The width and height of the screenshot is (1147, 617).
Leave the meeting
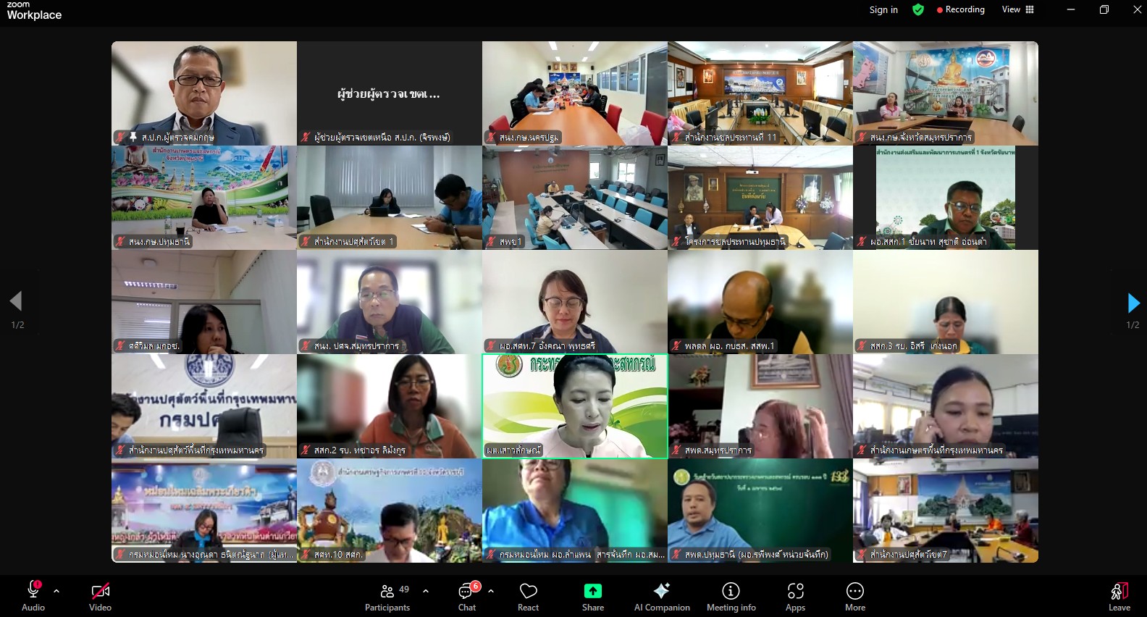coord(1119,596)
